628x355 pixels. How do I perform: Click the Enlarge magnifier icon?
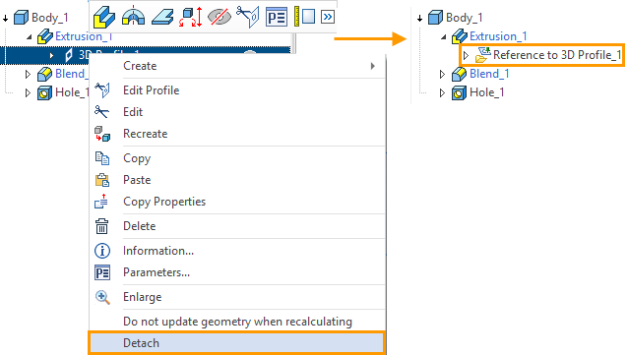pos(102,297)
